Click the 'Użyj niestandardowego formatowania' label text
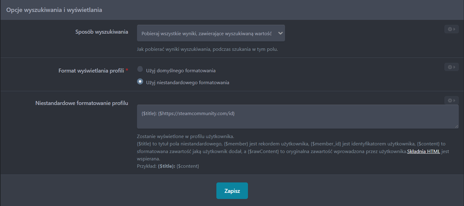 187,83
